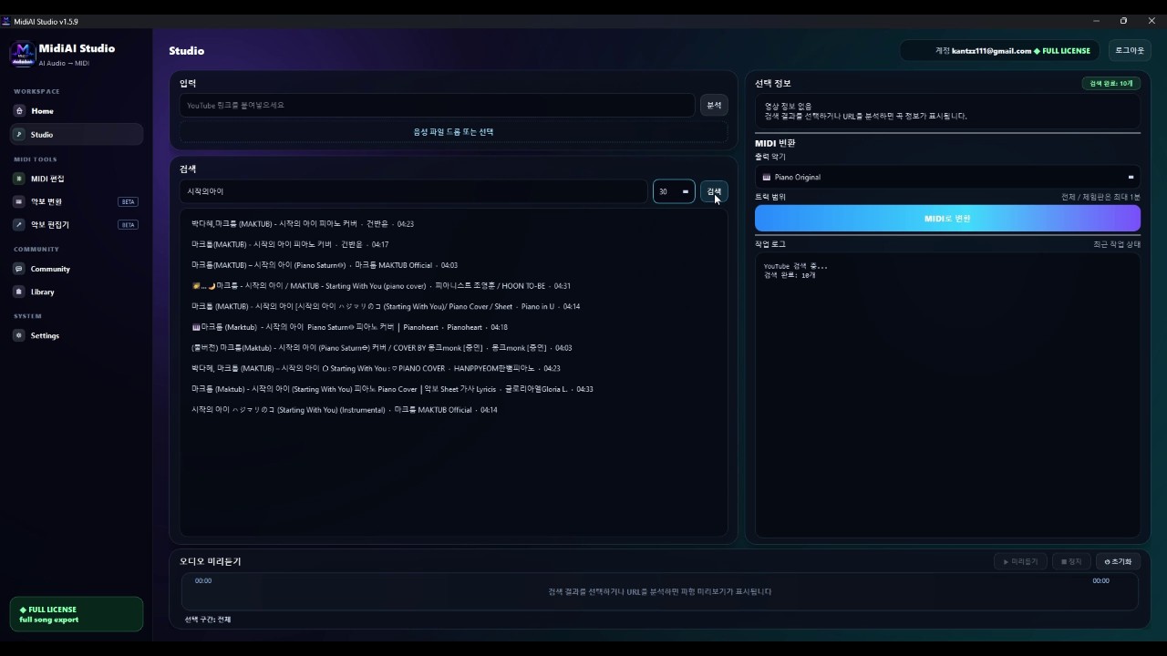Click the 로그아웃 logout button
This screenshot has width=1167, height=656.
1130,51
